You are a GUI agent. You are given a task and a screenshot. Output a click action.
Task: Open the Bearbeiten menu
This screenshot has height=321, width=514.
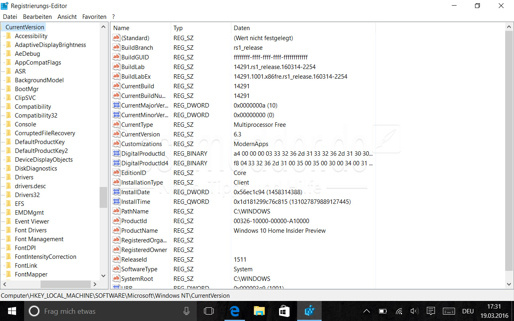point(37,17)
